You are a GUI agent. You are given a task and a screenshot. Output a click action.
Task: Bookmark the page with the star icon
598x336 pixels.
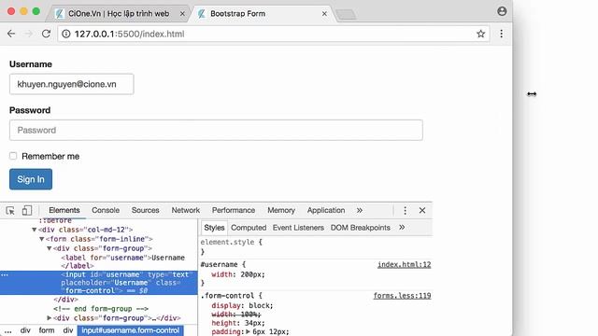[480, 34]
